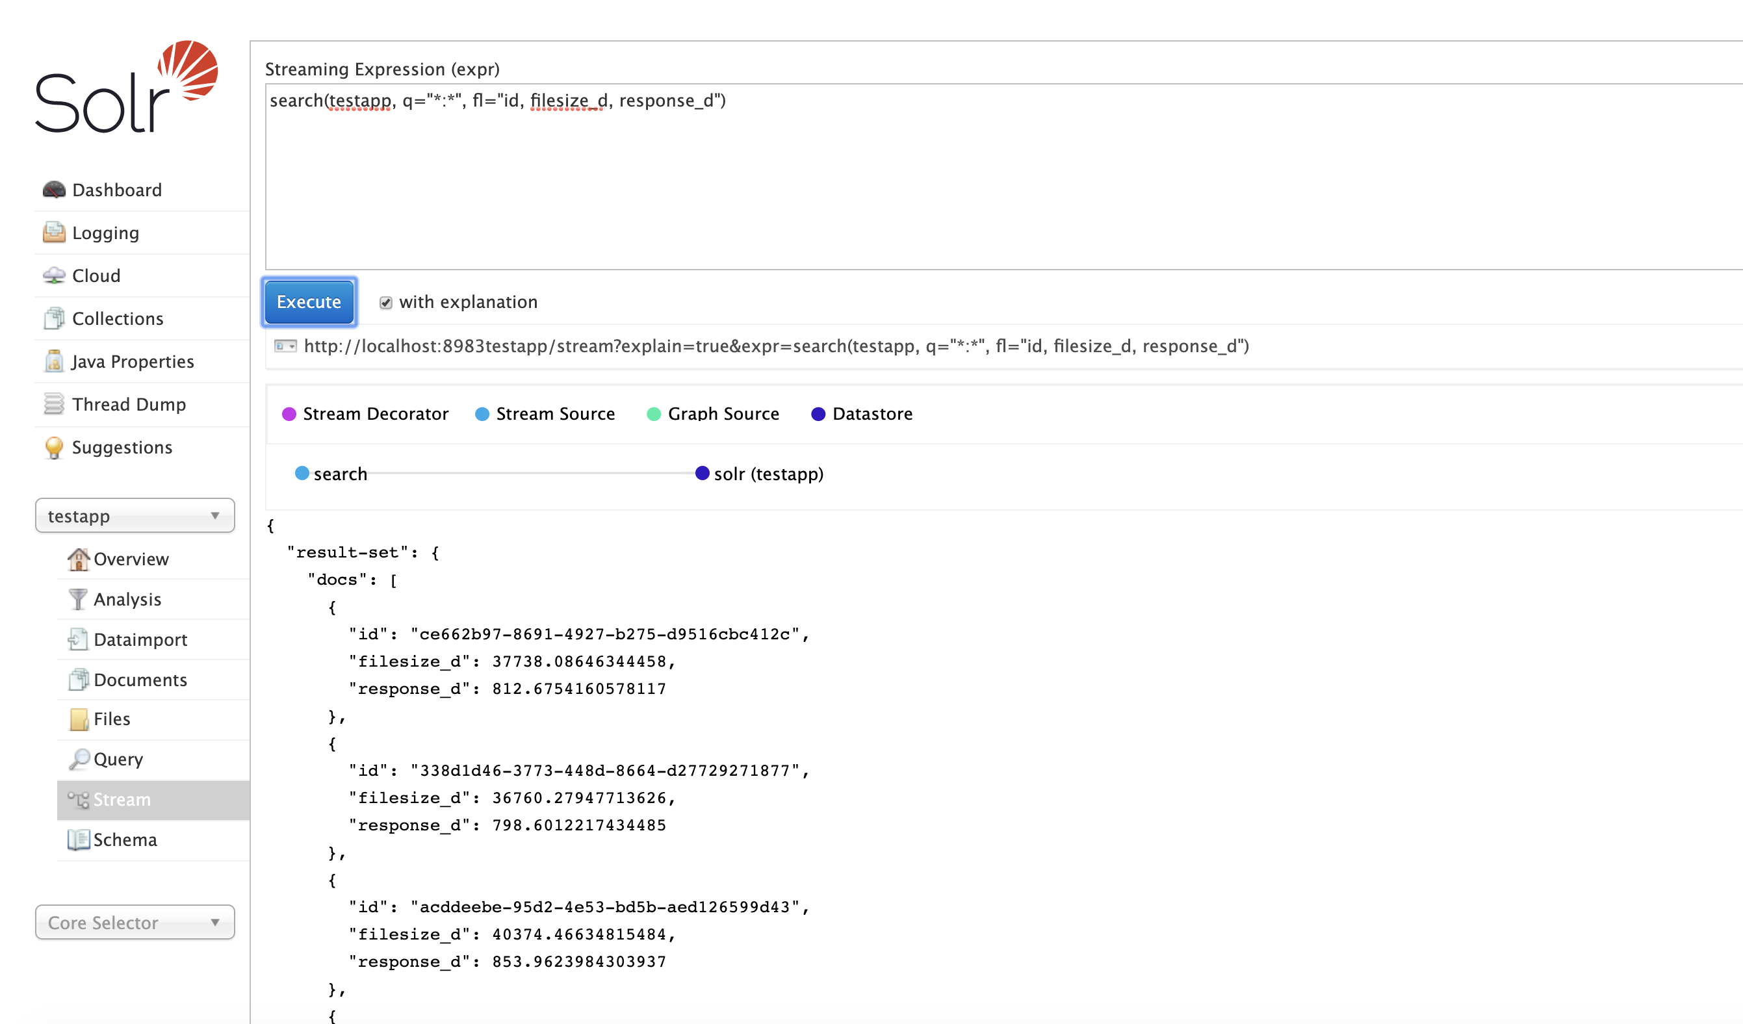Screen dimensions: 1743x1024
Task: Click the Query magnifier icon
Action: coord(79,758)
